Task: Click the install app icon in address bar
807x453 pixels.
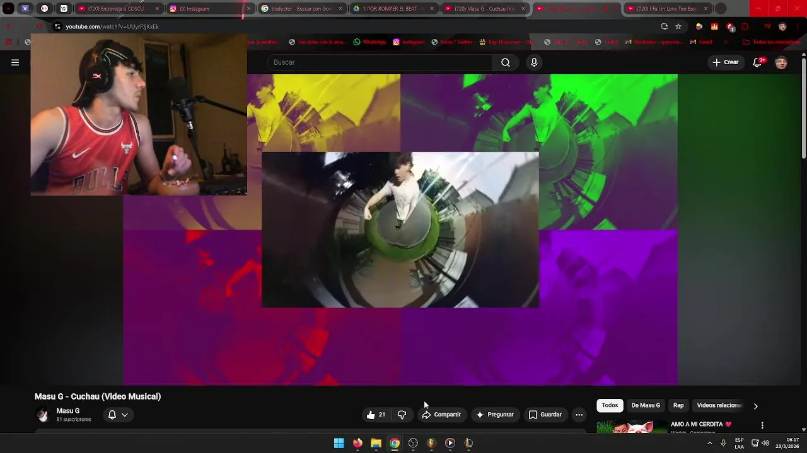Action: click(x=665, y=26)
